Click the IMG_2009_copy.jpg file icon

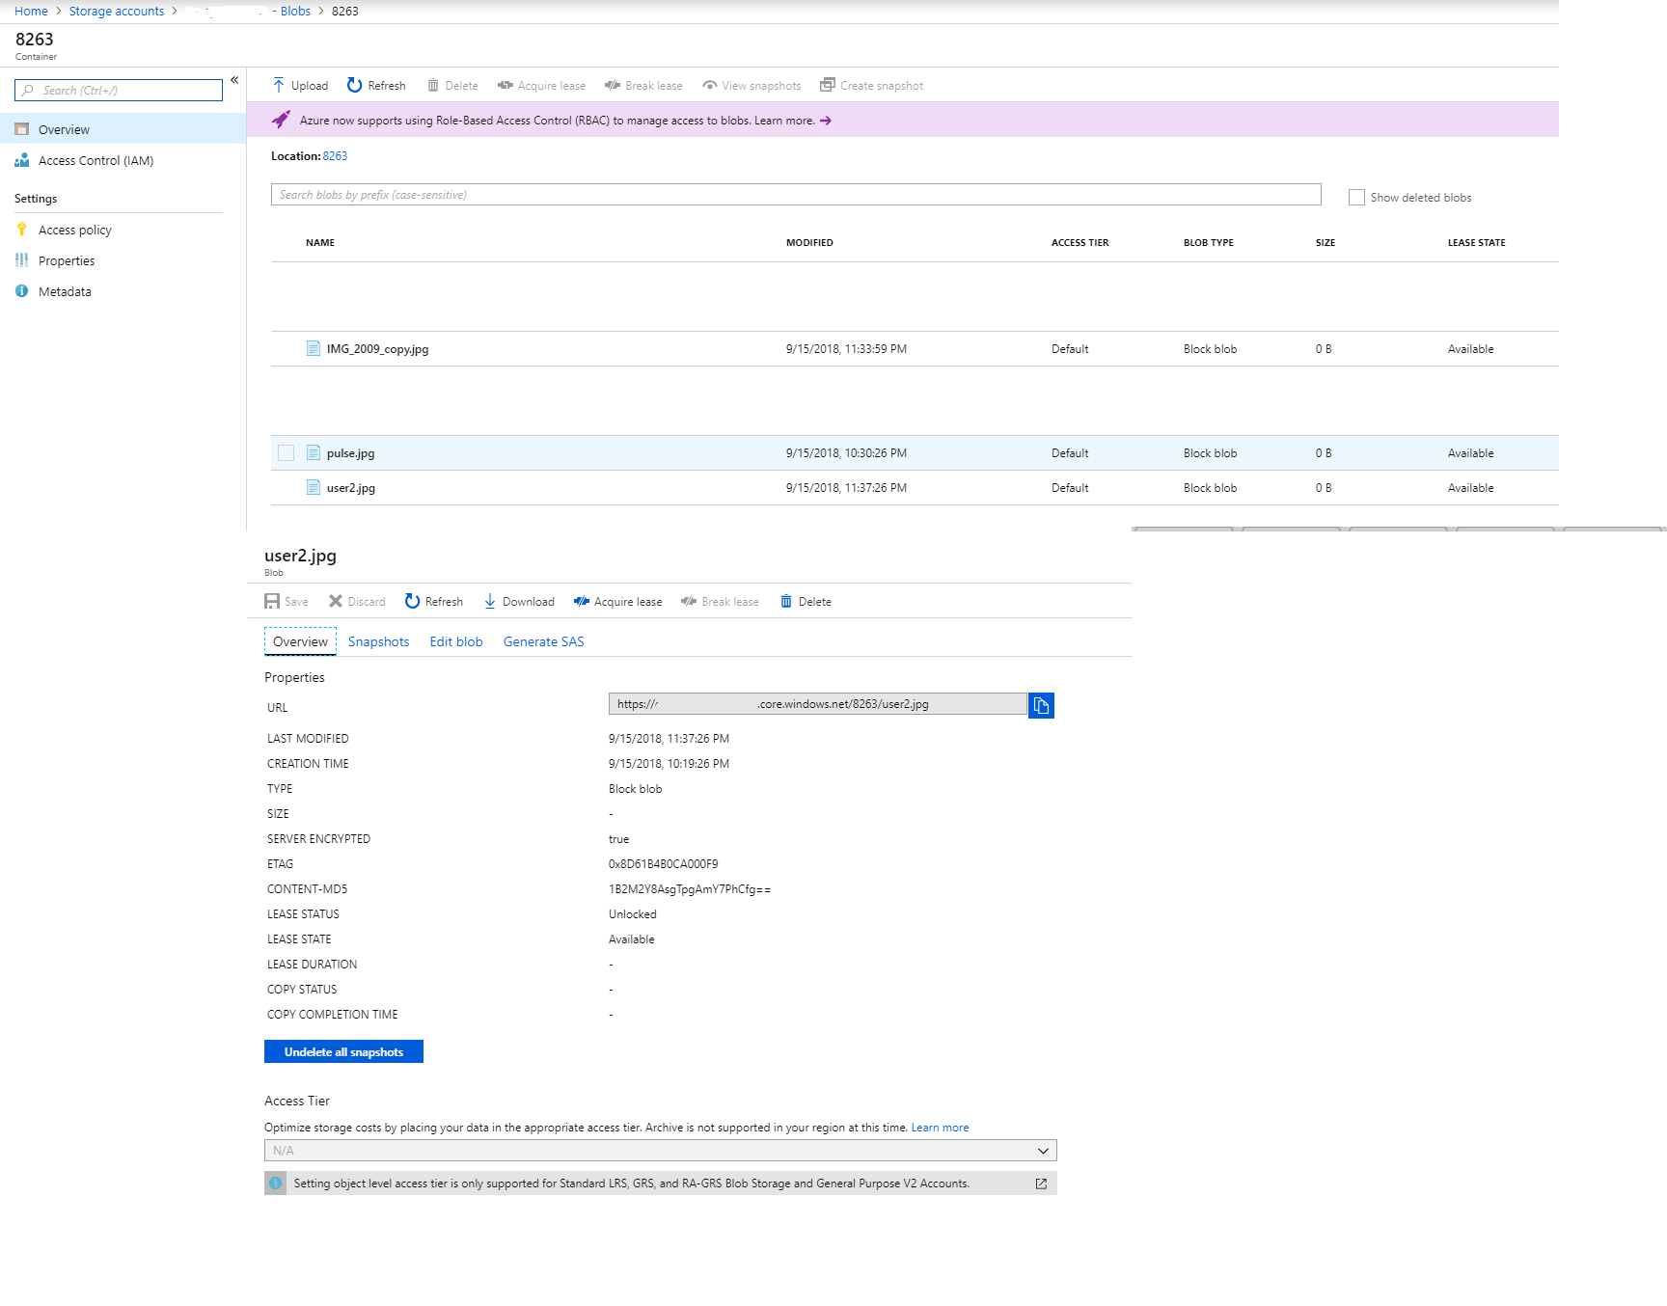[x=314, y=348]
